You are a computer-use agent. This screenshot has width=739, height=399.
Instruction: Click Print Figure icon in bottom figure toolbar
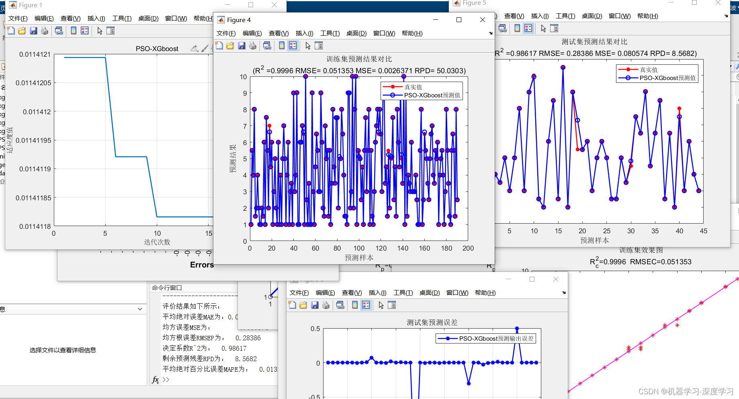pyautogui.click(x=326, y=305)
